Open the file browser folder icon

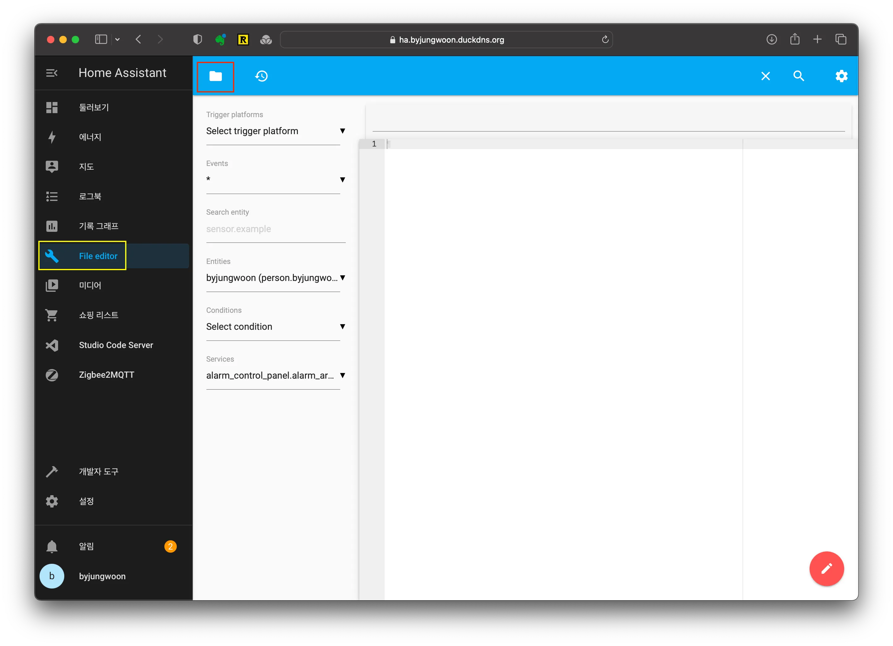(215, 76)
